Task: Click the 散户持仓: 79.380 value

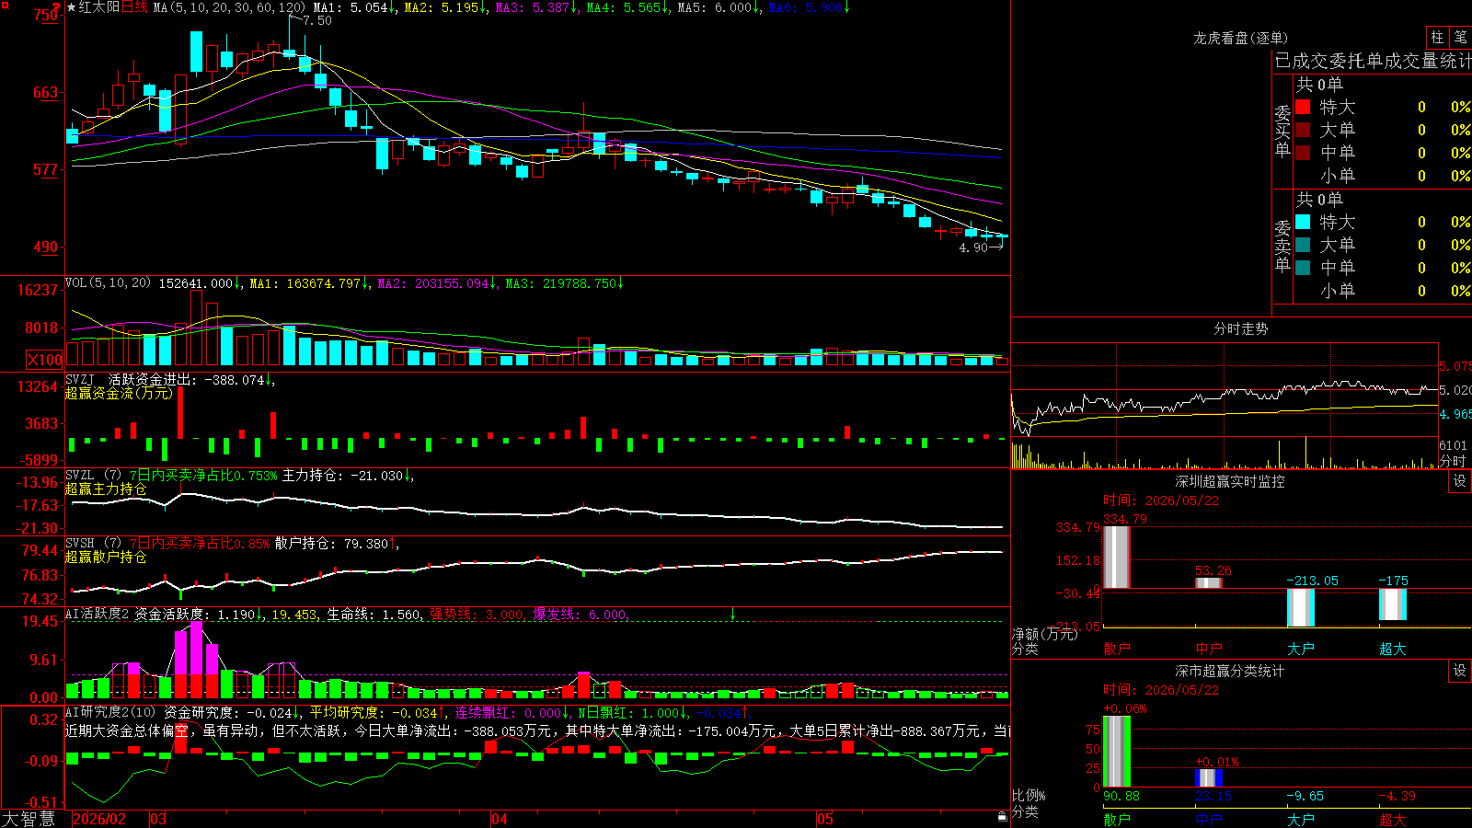Action: coord(331,544)
